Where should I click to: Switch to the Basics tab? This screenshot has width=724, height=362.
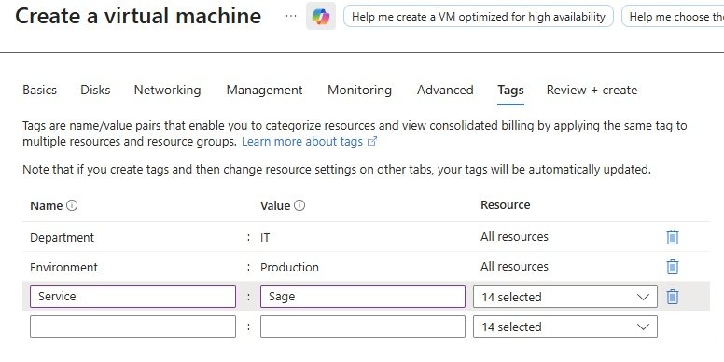[x=40, y=90]
